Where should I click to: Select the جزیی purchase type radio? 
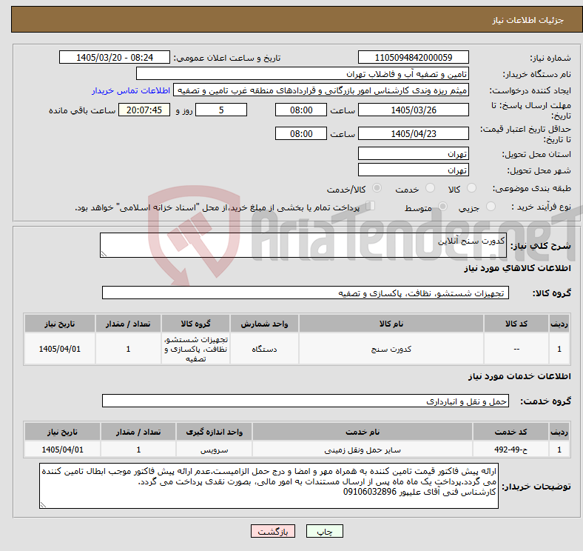click(491, 206)
